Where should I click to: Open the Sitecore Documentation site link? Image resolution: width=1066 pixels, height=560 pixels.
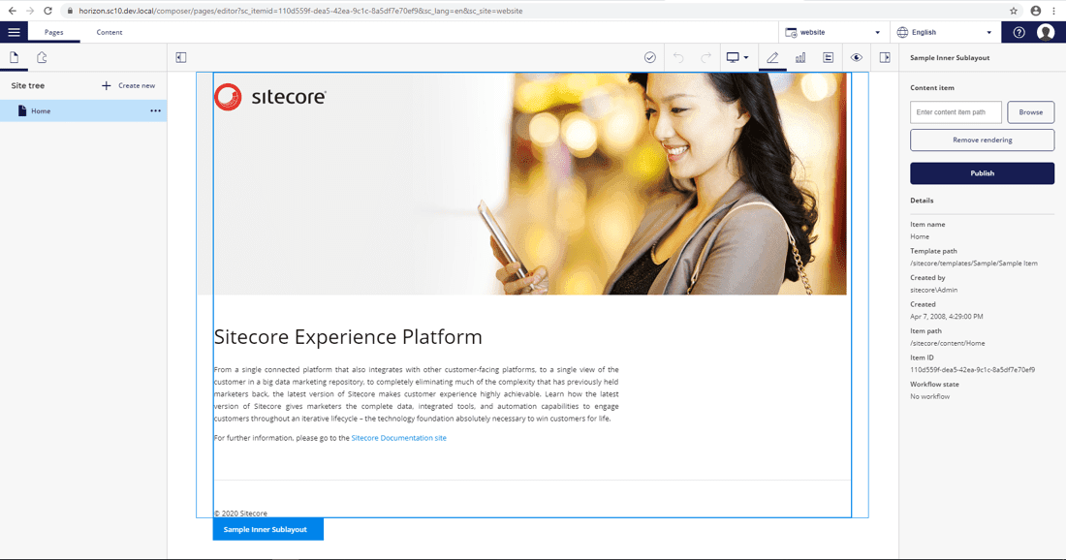tap(398, 438)
